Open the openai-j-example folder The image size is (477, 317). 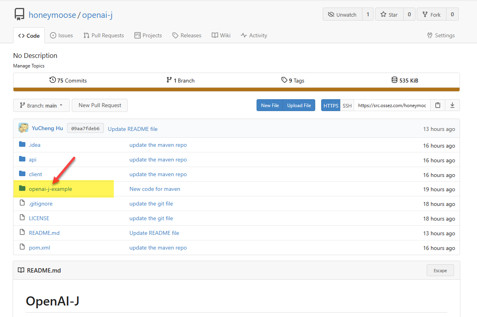(50, 189)
